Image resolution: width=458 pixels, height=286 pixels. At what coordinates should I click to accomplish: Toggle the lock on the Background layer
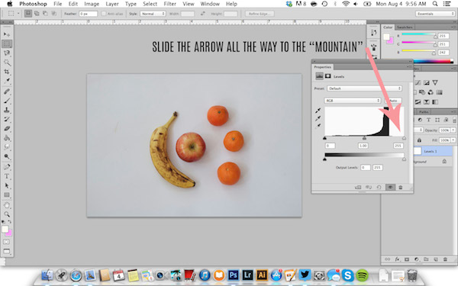[x=444, y=162]
